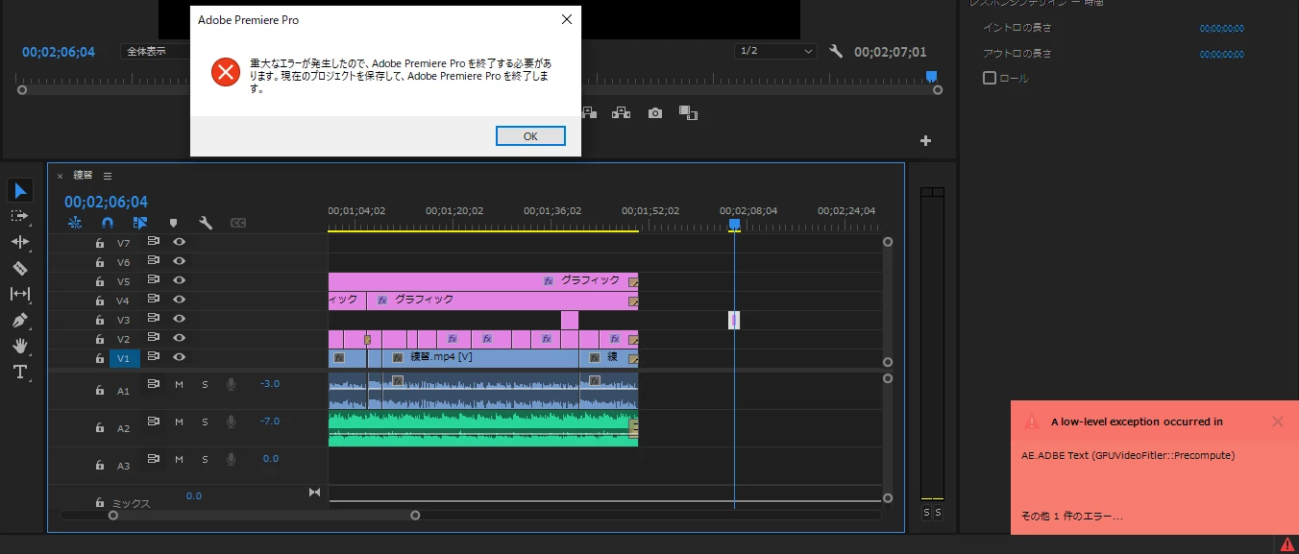1299x554 pixels.
Task: Toggle nest sequence insert mode in timeline
Action: pos(75,223)
